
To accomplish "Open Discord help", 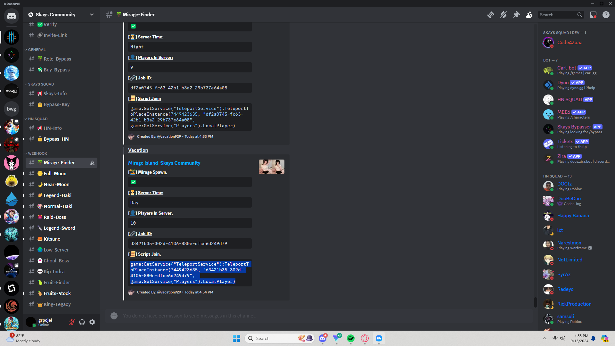I will pyautogui.click(x=606, y=15).
